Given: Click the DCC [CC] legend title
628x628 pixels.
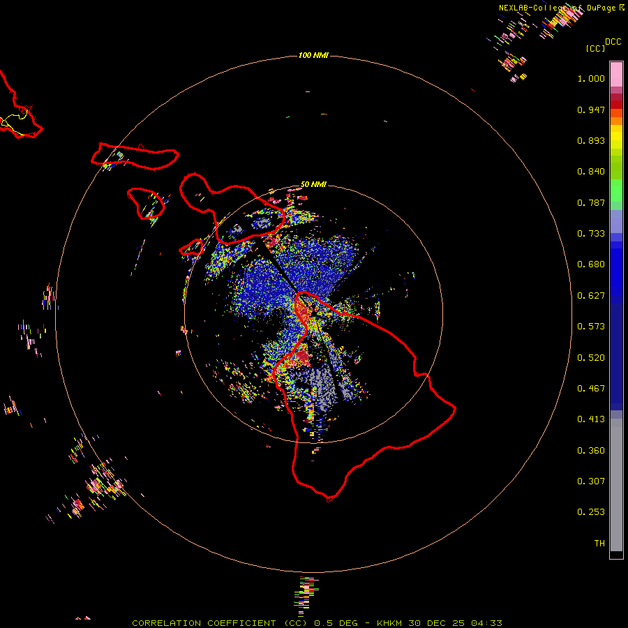Looking at the screenshot, I should [603, 45].
